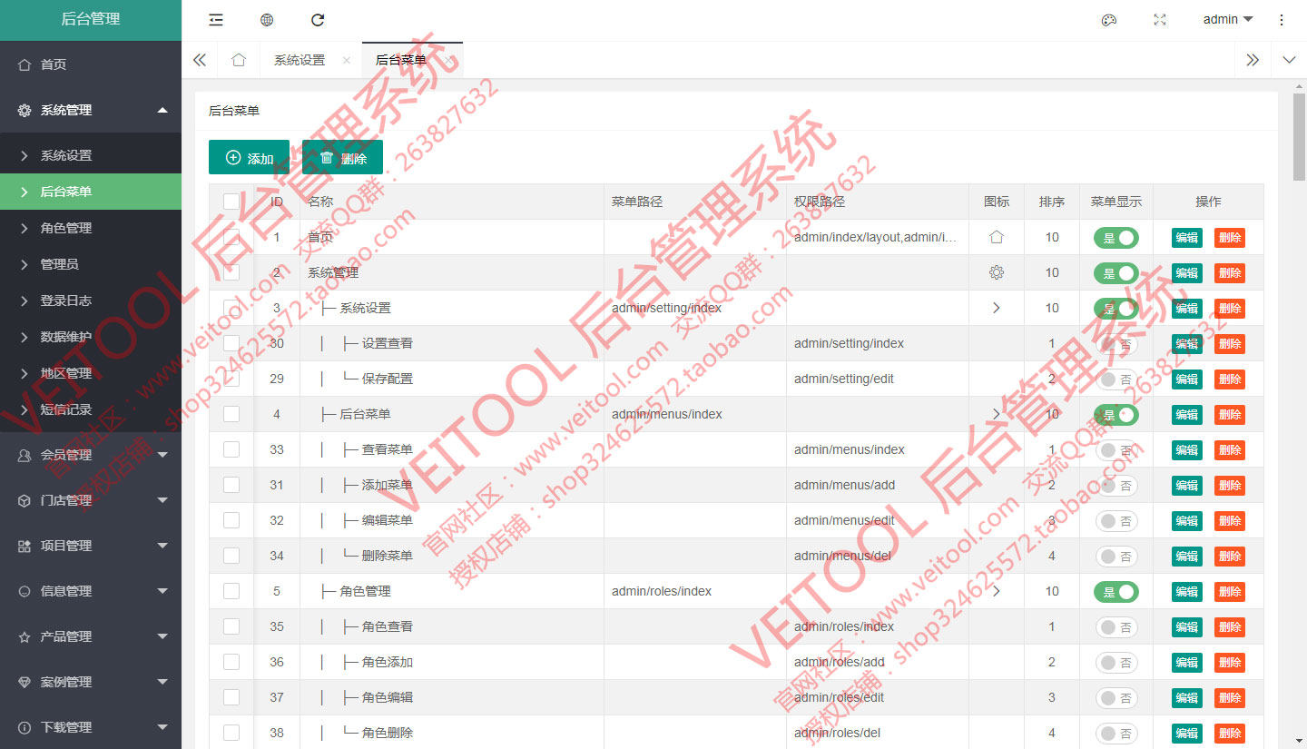Edit the 首页 row with 编辑
1307x749 pixels.
click(1186, 238)
